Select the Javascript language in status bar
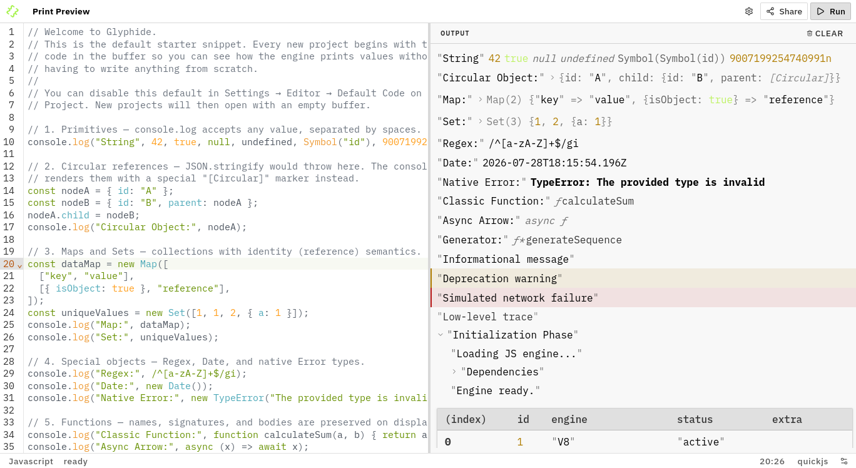 [x=31, y=461]
